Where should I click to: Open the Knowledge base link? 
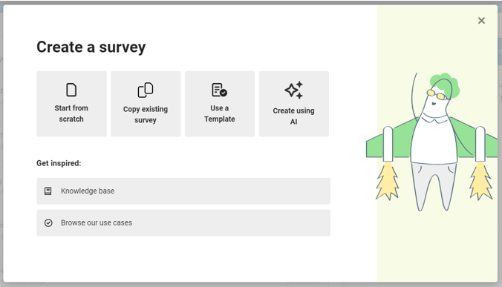click(x=183, y=191)
